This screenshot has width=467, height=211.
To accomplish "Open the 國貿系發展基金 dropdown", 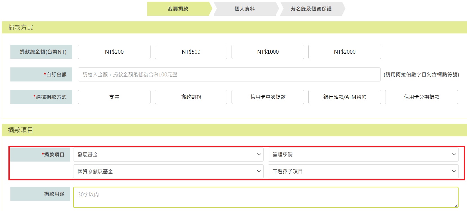I will click(168, 171).
